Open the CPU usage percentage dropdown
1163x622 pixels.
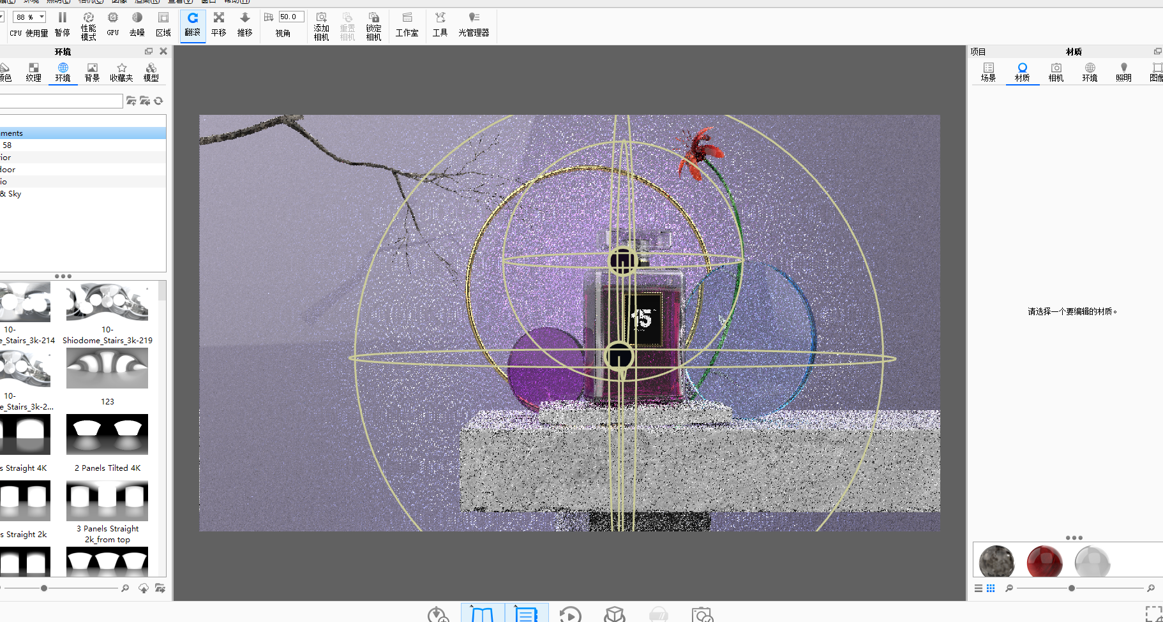coord(29,17)
